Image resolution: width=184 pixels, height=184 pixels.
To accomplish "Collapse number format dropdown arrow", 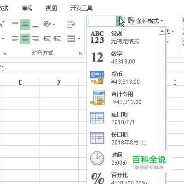I will 119,21.
